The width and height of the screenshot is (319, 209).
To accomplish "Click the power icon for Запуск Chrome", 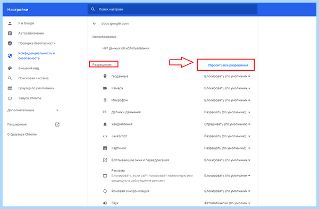I will [10, 98].
